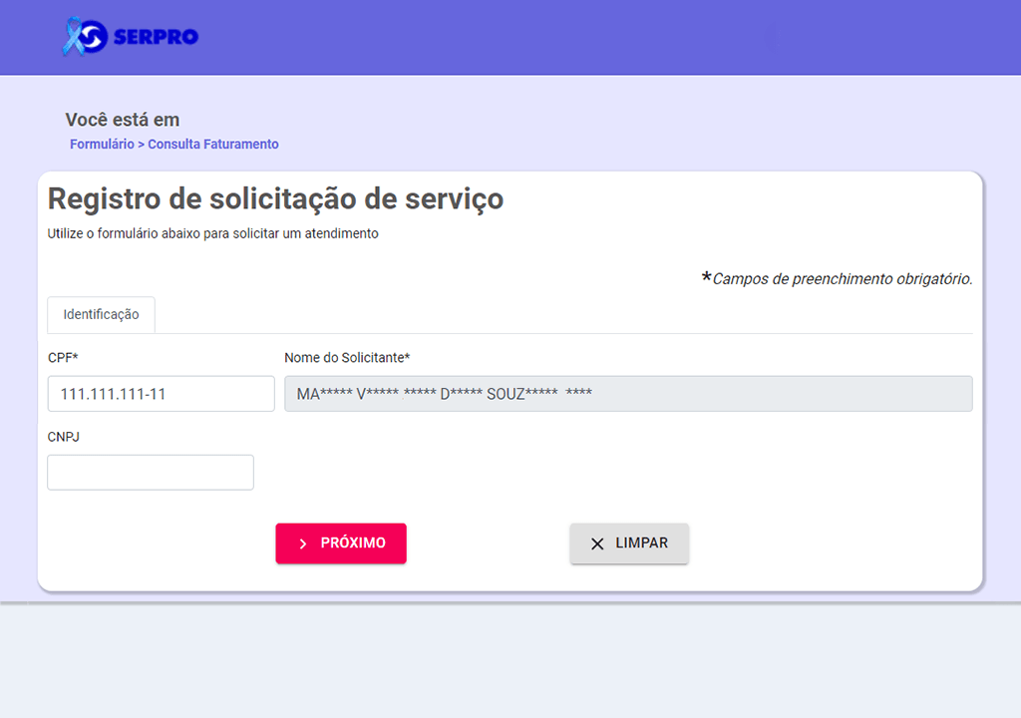Click the Campos de preenchimento obrigatório note

coord(842,279)
